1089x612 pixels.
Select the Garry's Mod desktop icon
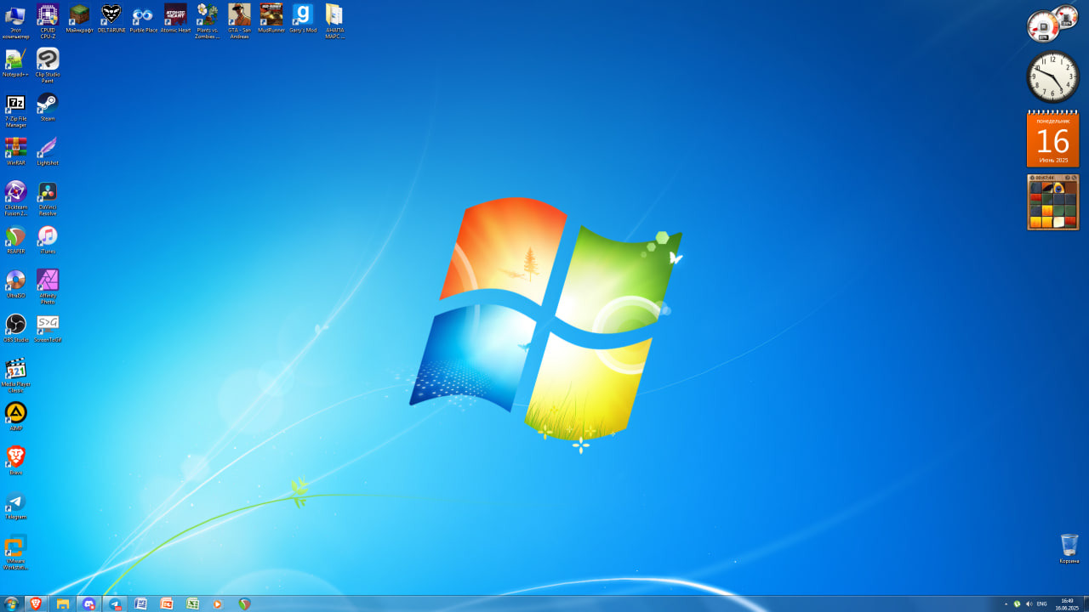coord(303,18)
